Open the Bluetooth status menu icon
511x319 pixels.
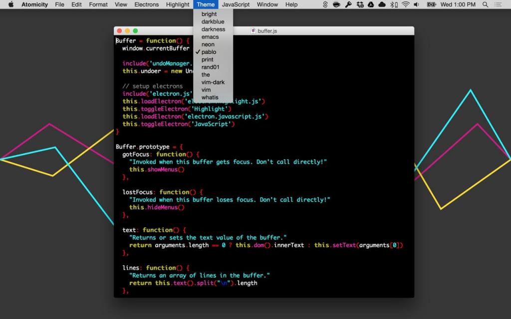[393, 4]
